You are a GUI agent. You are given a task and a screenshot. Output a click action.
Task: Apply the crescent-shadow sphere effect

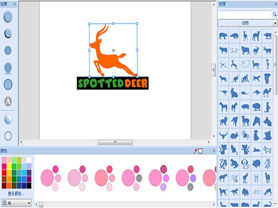8,33
